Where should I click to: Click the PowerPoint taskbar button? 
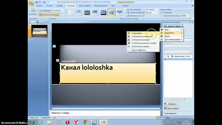click(x=103, y=122)
